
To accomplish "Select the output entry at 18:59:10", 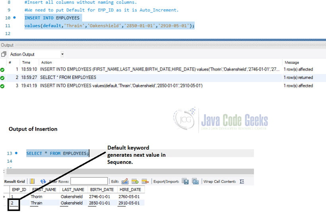I will point(160,69).
